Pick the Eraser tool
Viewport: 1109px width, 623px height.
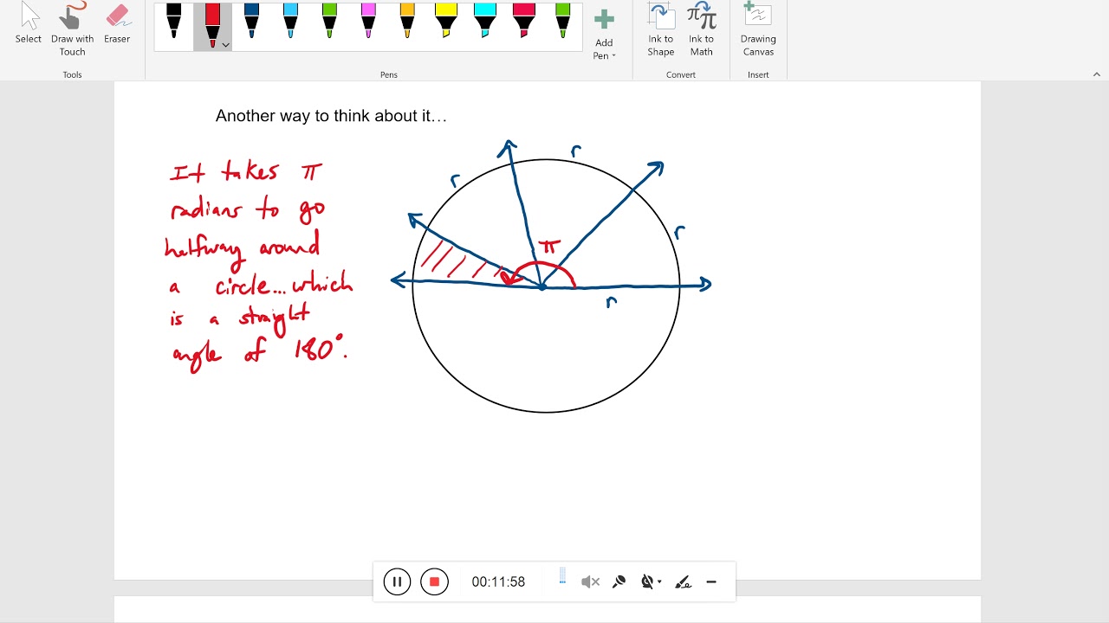[117, 24]
